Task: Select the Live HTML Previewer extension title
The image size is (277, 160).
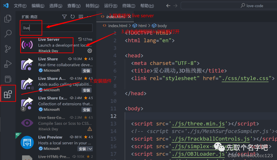Action: tap(54, 157)
